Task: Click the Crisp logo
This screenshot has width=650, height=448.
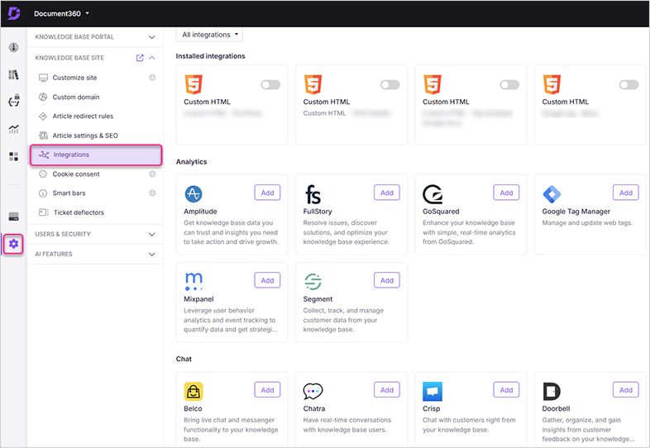Action: [x=433, y=391]
